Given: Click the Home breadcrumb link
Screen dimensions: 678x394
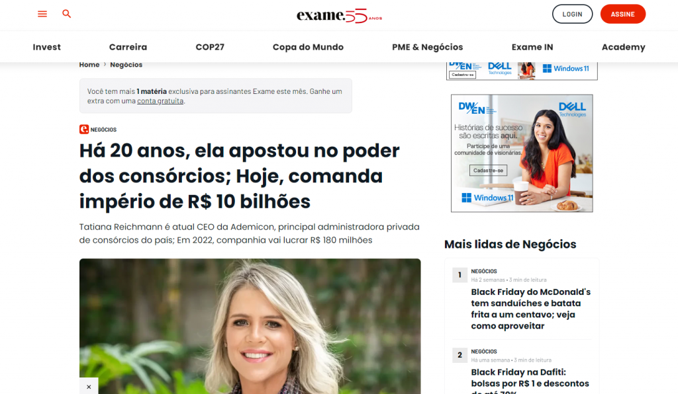Looking at the screenshot, I should tap(89, 65).
